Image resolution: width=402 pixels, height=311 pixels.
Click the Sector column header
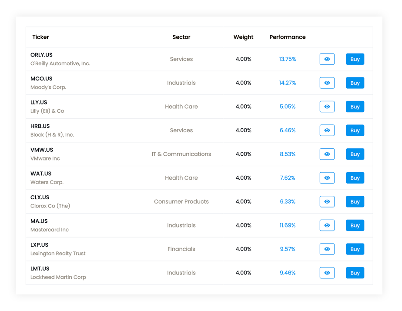pos(181,37)
